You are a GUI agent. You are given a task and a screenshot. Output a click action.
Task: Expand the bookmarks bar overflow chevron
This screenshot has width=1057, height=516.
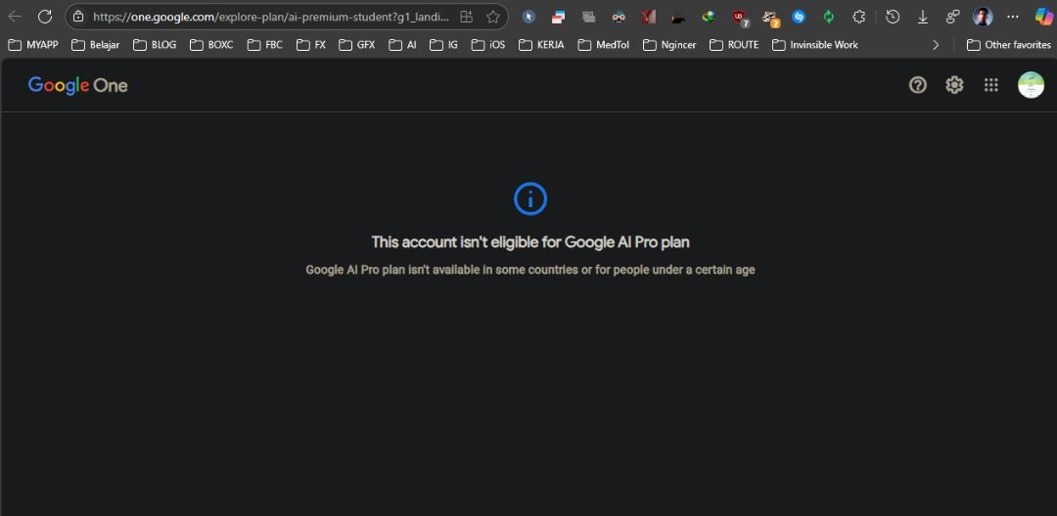click(x=936, y=44)
